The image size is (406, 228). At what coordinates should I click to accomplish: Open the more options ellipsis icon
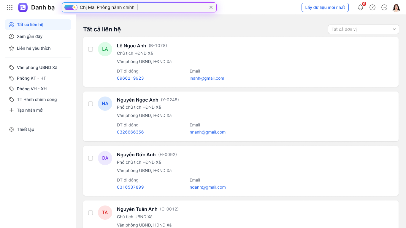pyautogui.click(x=384, y=7)
